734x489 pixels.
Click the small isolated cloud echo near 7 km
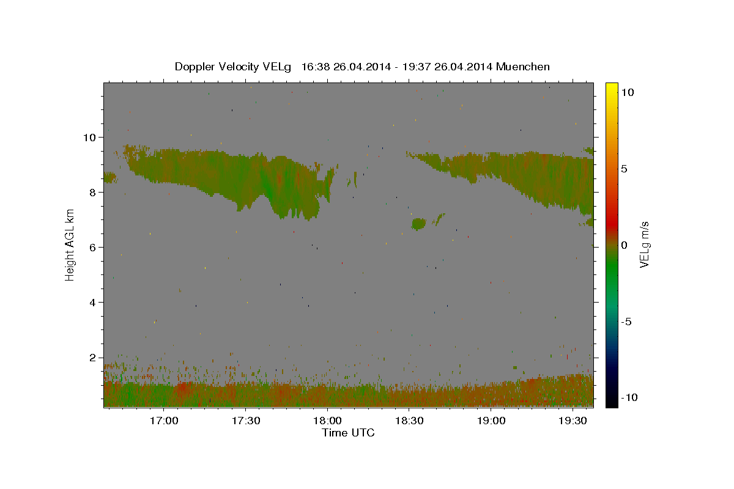pos(419,224)
